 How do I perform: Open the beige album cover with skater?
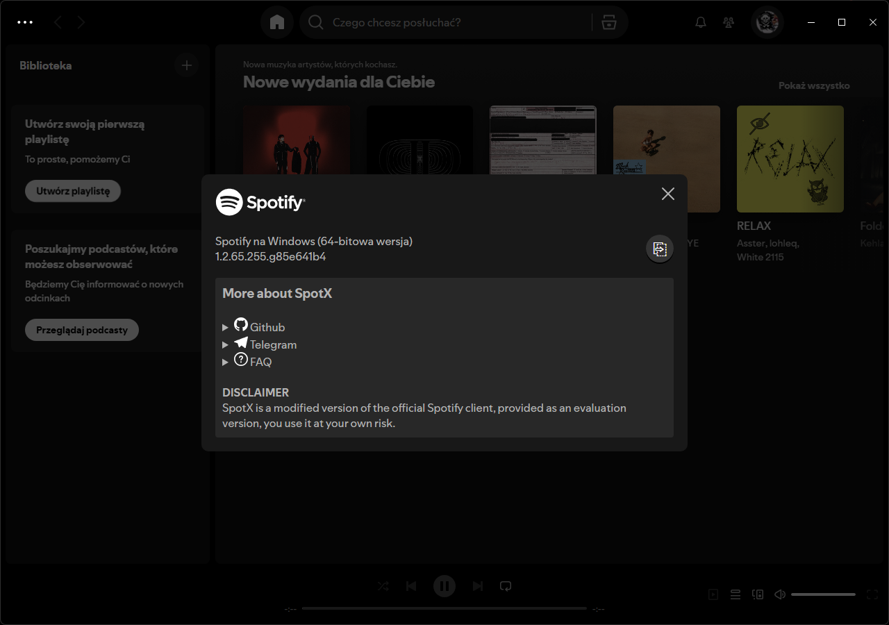pos(667,159)
